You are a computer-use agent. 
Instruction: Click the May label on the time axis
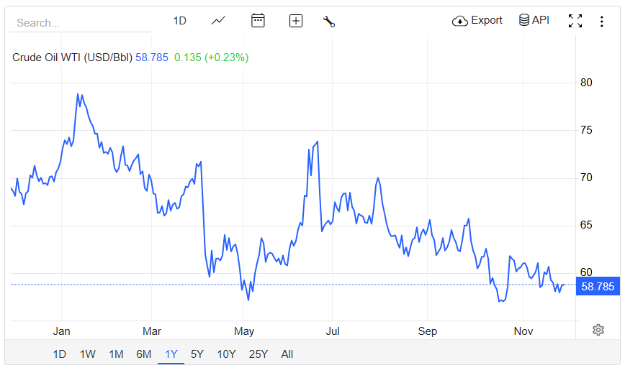pyautogui.click(x=244, y=331)
